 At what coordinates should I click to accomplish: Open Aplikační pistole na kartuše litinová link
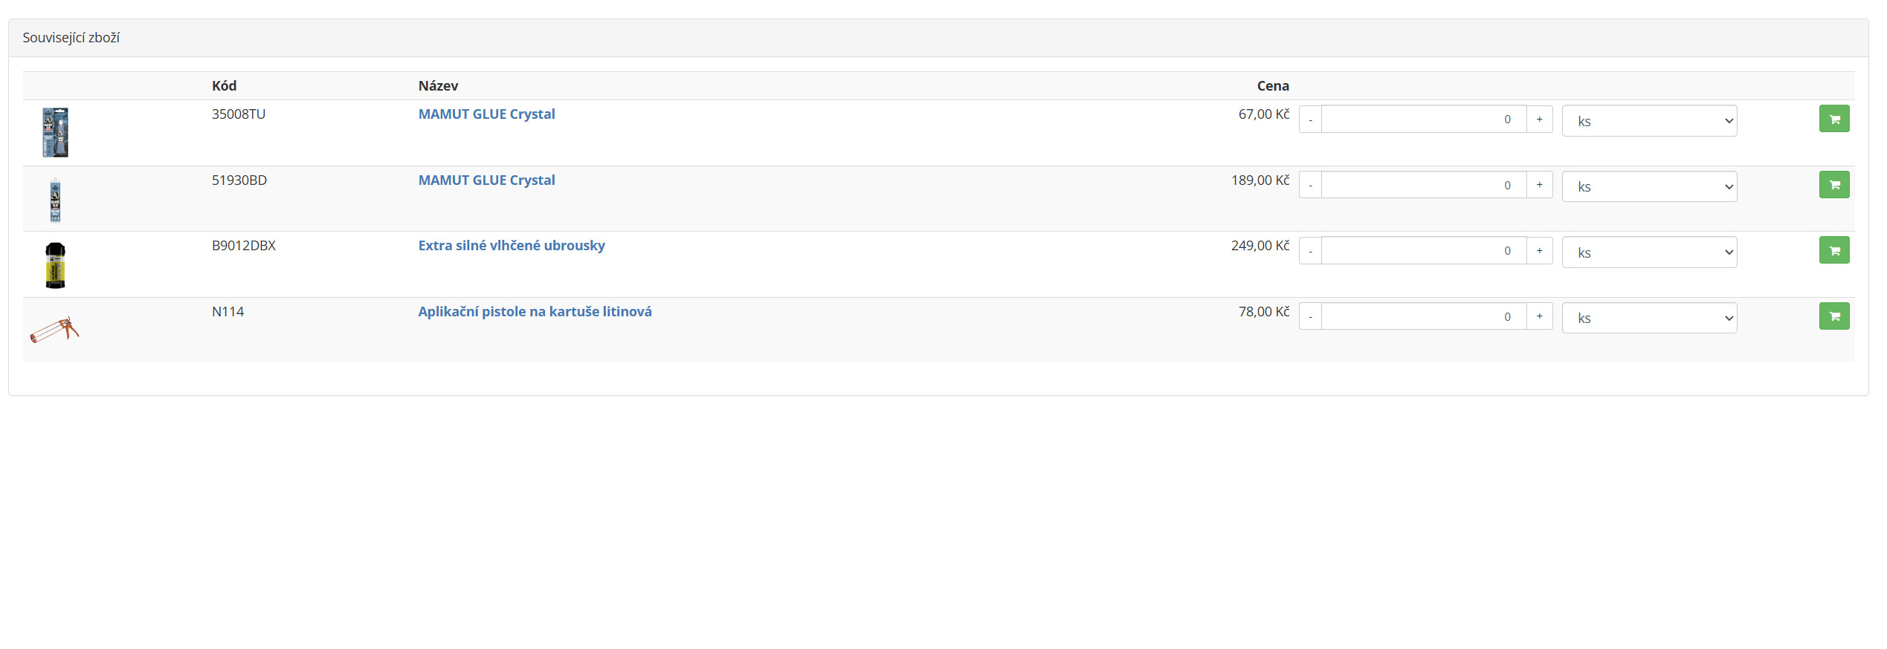pos(535,312)
